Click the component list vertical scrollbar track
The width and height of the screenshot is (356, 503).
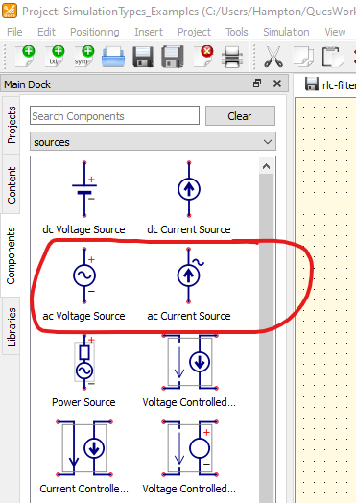coord(266,339)
